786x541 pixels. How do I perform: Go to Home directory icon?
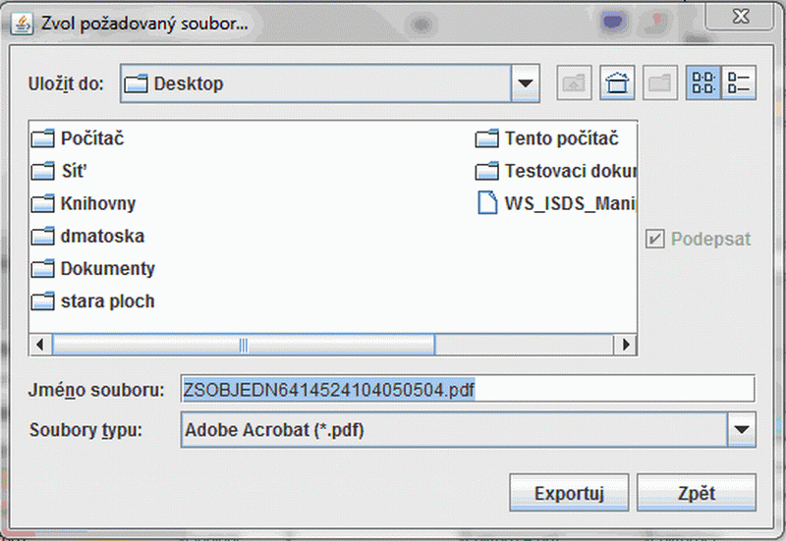[617, 82]
